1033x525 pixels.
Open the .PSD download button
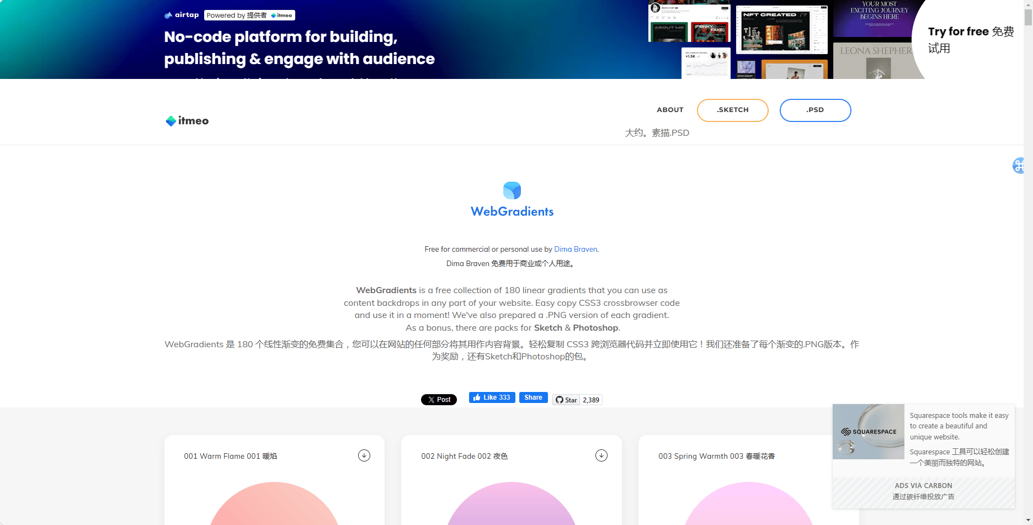[x=815, y=110]
